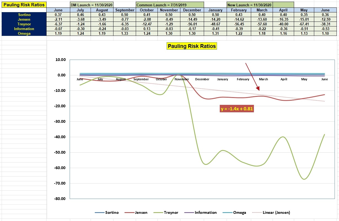Click the November label on the chart's horizontal axis

coord(182,79)
